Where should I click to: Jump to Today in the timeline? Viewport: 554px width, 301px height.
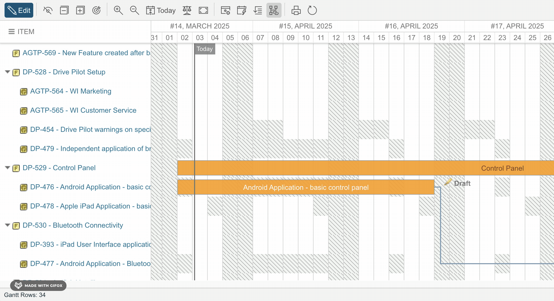161,10
